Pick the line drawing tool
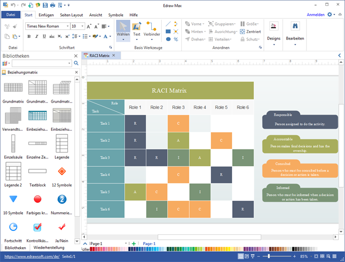The height and width of the screenshot is (262, 345). tap(168, 24)
